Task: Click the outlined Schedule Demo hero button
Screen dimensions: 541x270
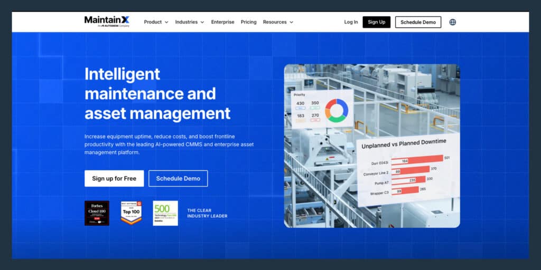Action: click(x=178, y=178)
